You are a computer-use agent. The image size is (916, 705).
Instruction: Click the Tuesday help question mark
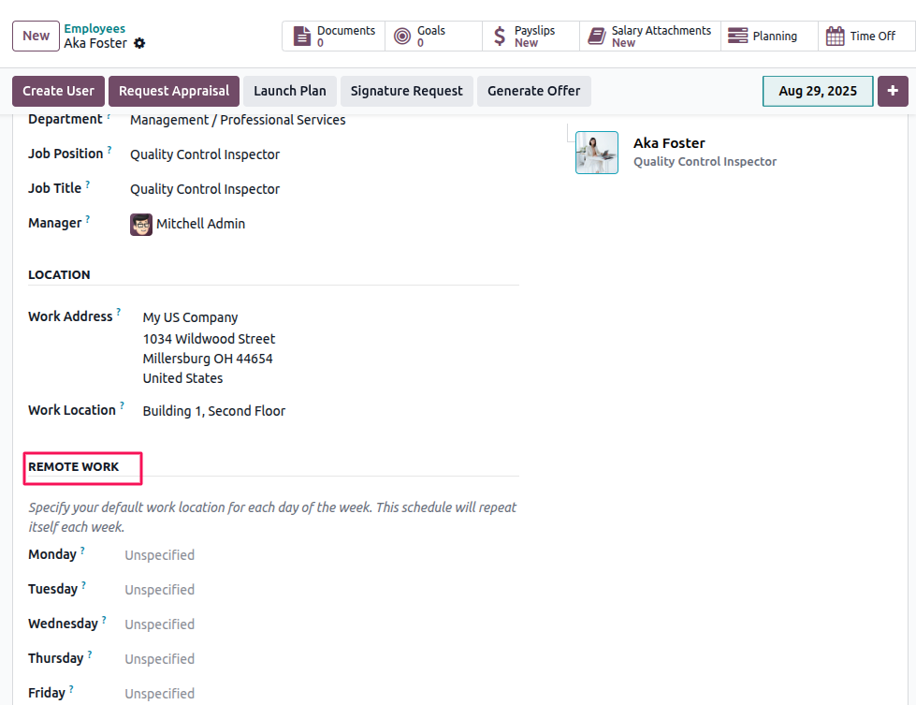(x=83, y=585)
